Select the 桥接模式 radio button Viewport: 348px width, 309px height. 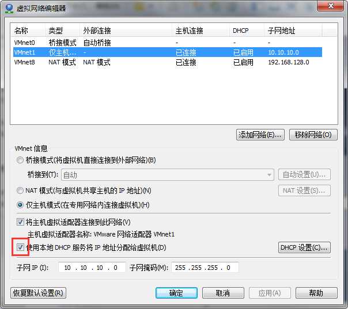[x=20, y=160]
